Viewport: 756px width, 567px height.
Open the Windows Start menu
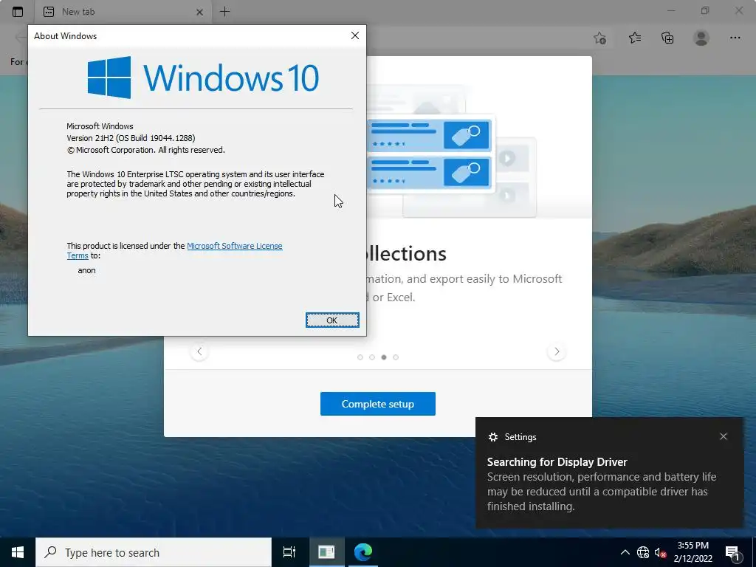pyautogui.click(x=18, y=552)
